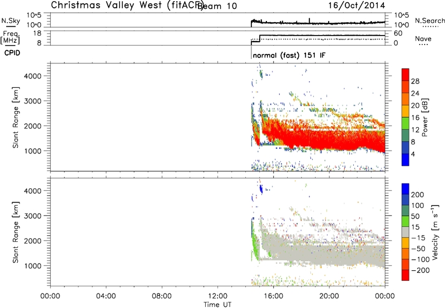Click the '28' label on the power scale
Screen dimensions: 445x308
[x=415, y=81]
